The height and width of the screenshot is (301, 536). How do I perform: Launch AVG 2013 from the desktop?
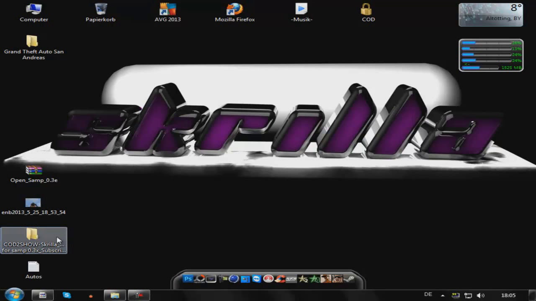[167, 13]
